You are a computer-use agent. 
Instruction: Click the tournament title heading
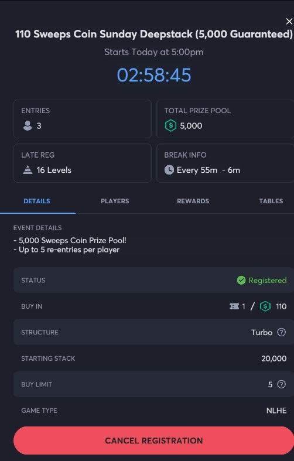pos(154,34)
